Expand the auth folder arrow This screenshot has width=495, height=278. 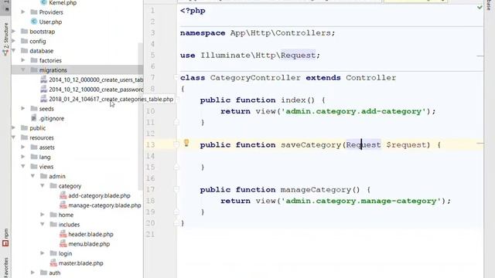(32, 273)
